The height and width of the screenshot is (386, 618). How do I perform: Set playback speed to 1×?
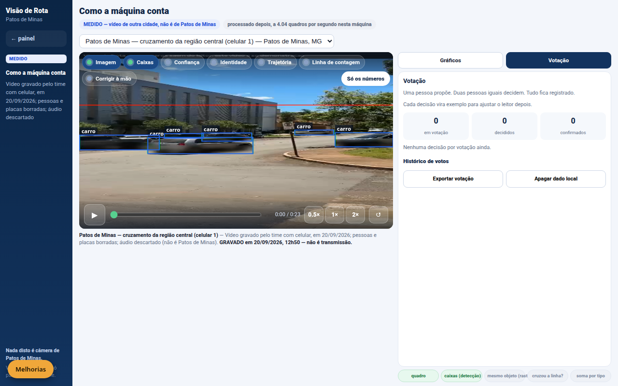(x=335, y=215)
